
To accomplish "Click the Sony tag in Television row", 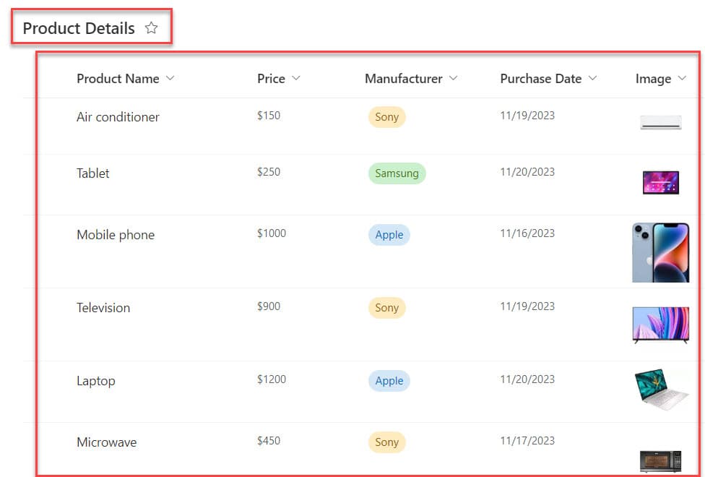I will 387,308.
